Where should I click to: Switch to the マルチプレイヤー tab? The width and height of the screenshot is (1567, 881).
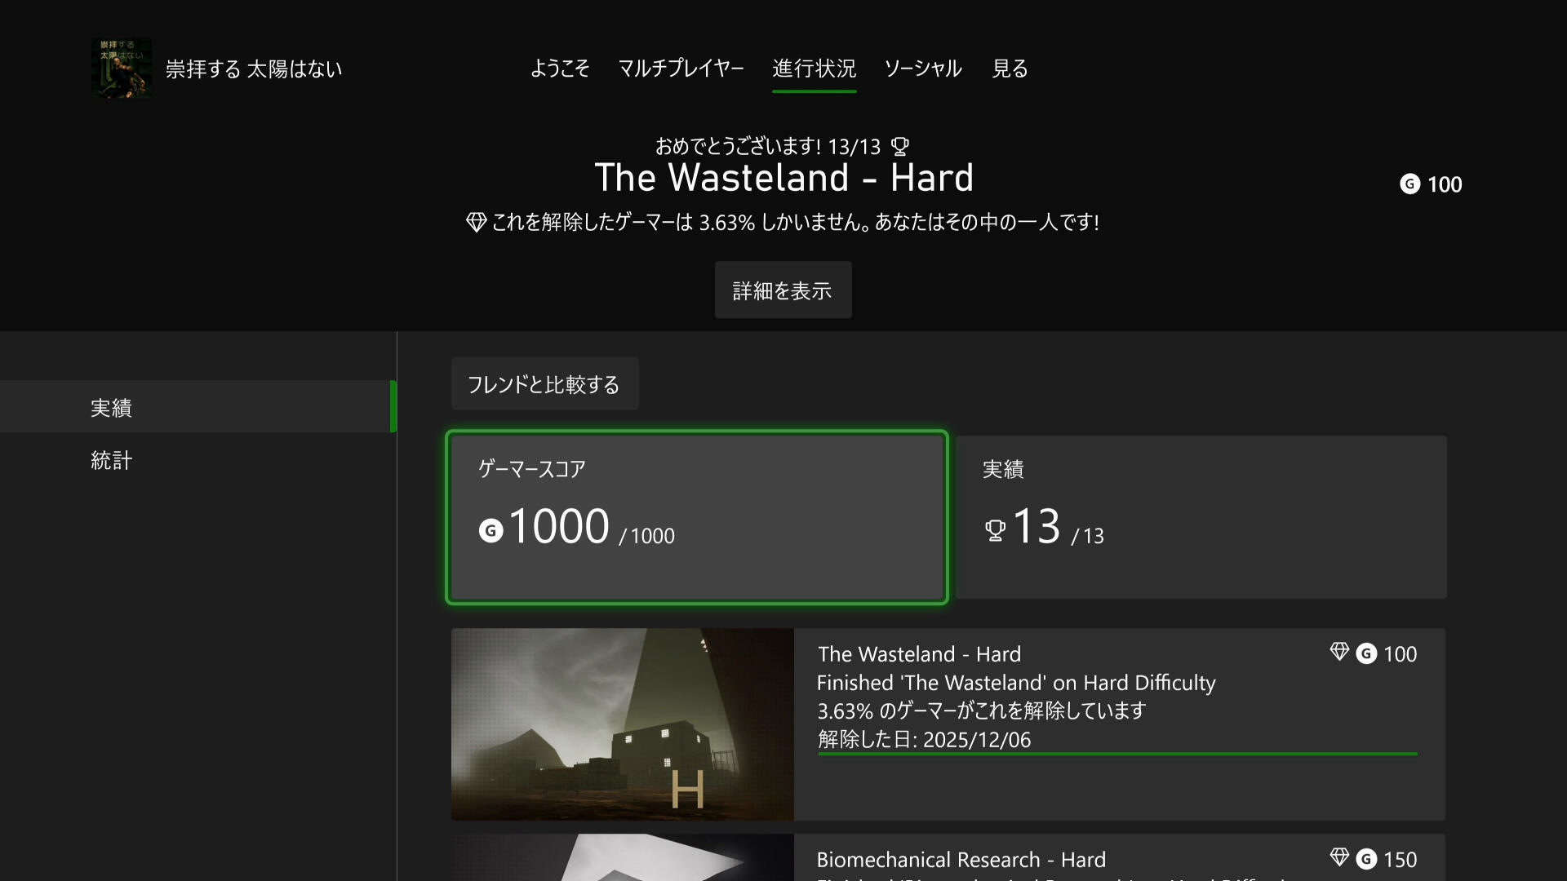tap(681, 69)
